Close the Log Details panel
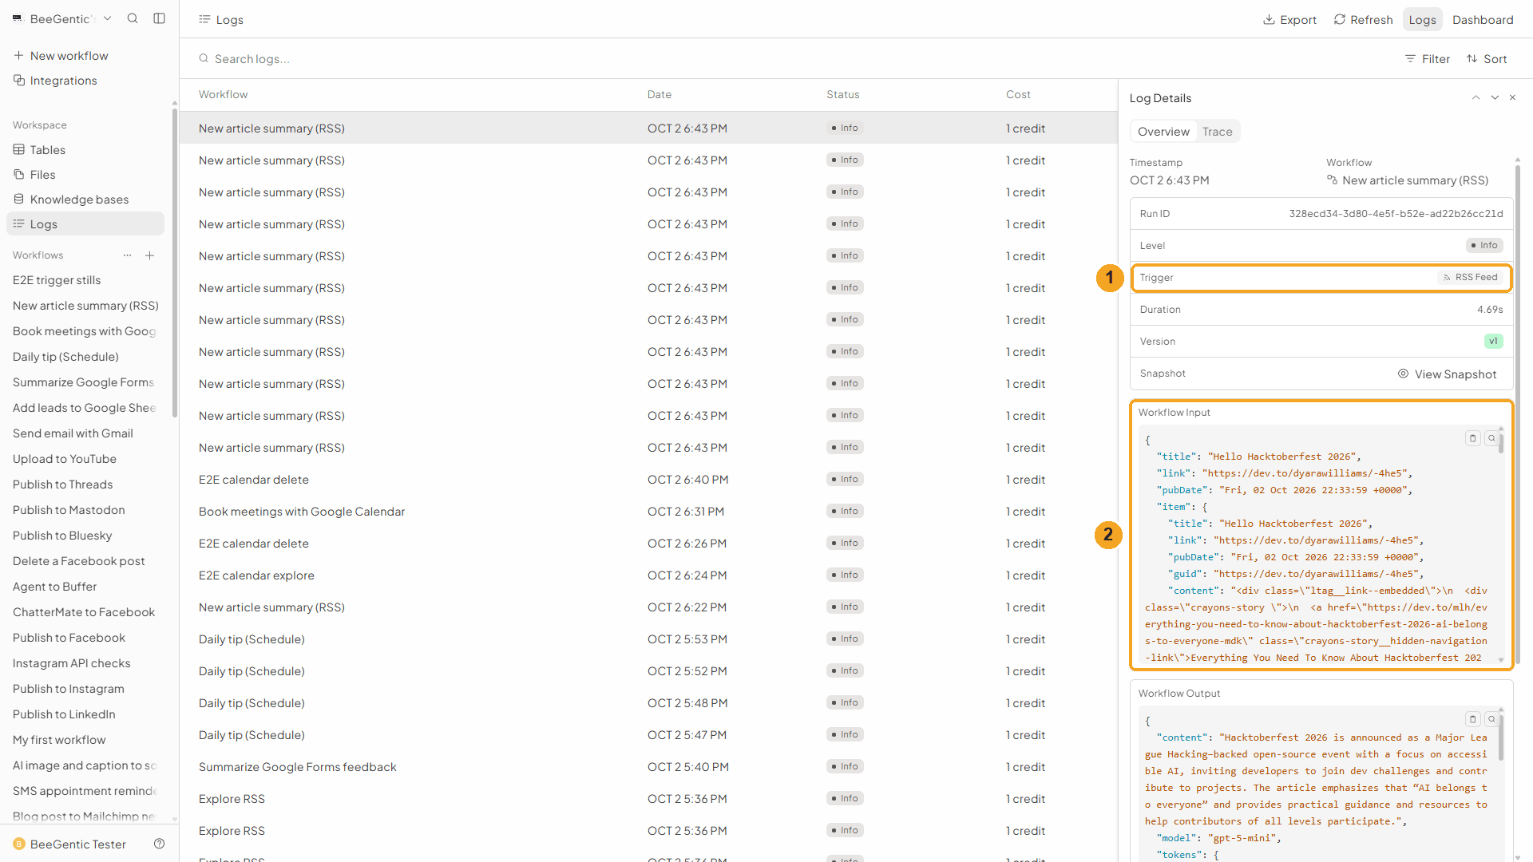The image size is (1533, 862). pos(1512,97)
